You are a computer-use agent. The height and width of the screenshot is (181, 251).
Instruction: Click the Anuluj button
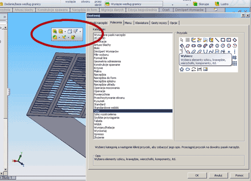pyautogui.click(x=218, y=176)
